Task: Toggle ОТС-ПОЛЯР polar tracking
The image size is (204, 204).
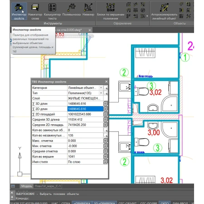Action: [149, 203]
